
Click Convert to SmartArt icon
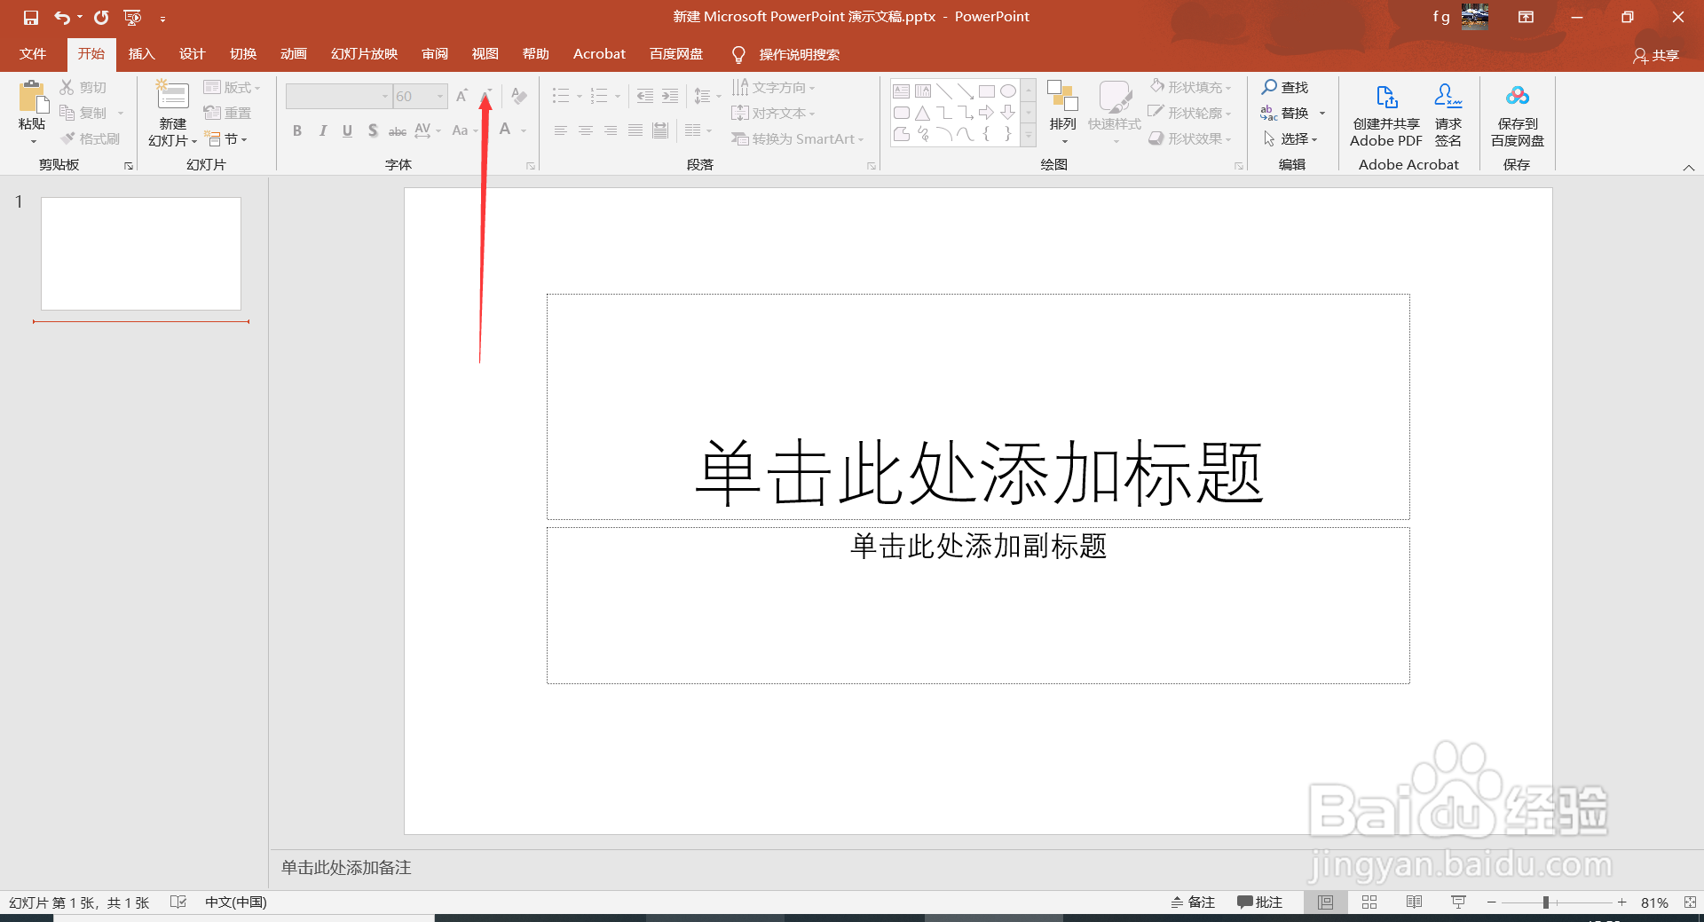click(797, 138)
